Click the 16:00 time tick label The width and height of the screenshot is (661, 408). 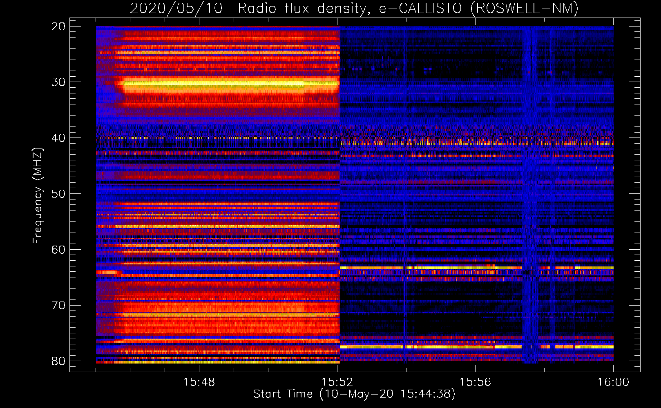coord(613,382)
